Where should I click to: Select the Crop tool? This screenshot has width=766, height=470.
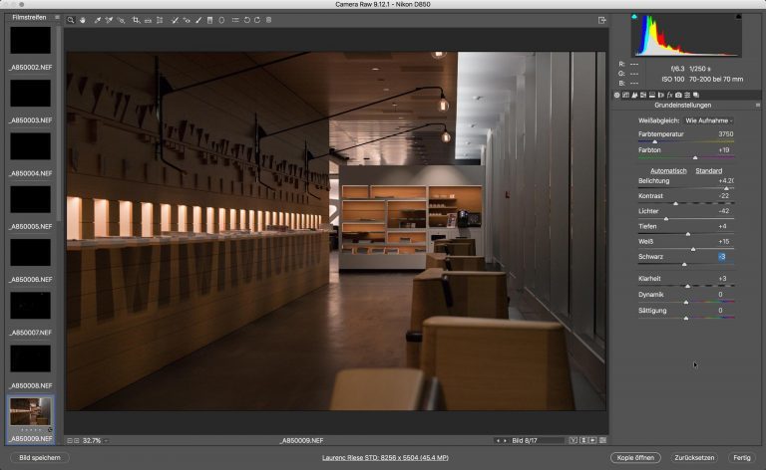tap(137, 20)
